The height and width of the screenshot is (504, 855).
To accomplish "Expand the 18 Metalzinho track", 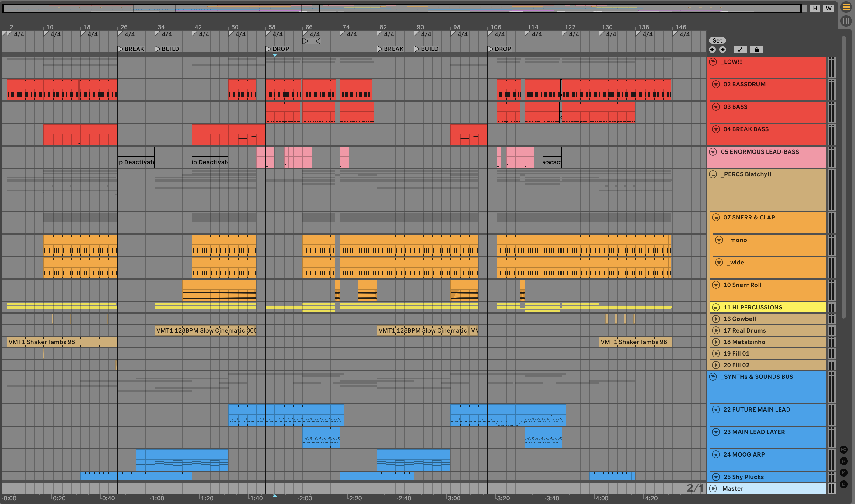I will [x=716, y=342].
